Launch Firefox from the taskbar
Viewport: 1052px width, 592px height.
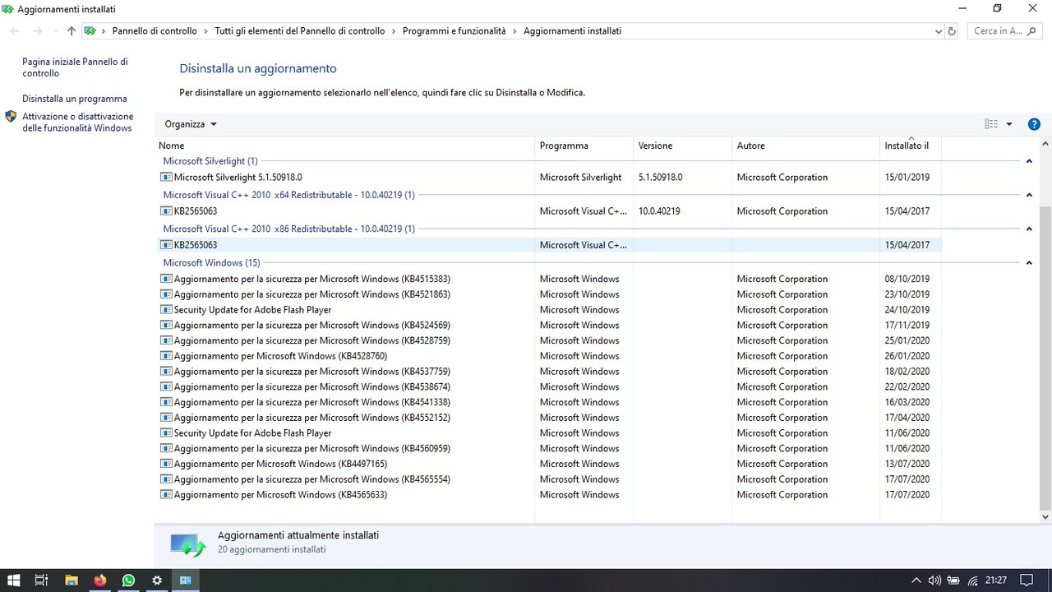(x=99, y=580)
